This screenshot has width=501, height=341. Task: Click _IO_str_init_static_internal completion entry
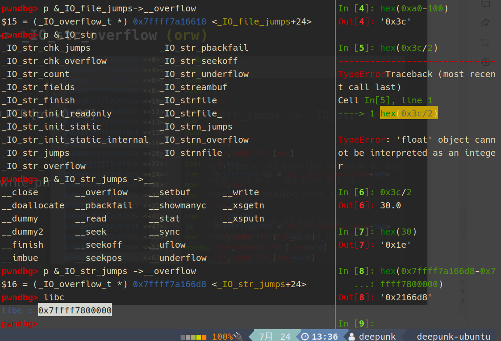[x=75, y=140]
